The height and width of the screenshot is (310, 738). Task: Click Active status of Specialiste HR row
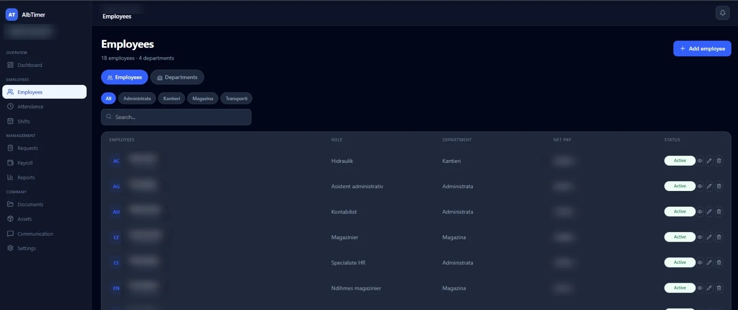pos(680,262)
